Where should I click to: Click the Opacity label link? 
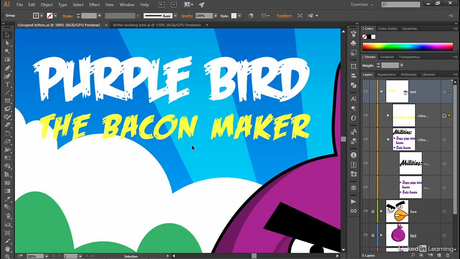pos(187,16)
